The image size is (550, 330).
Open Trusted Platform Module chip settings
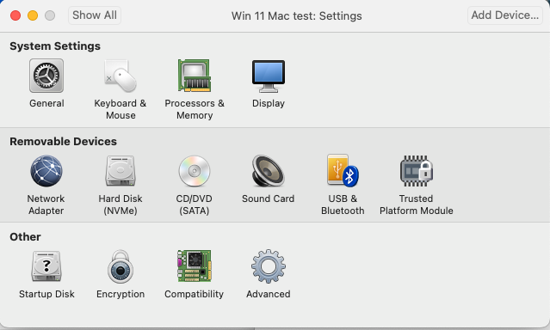tap(417, 171)
